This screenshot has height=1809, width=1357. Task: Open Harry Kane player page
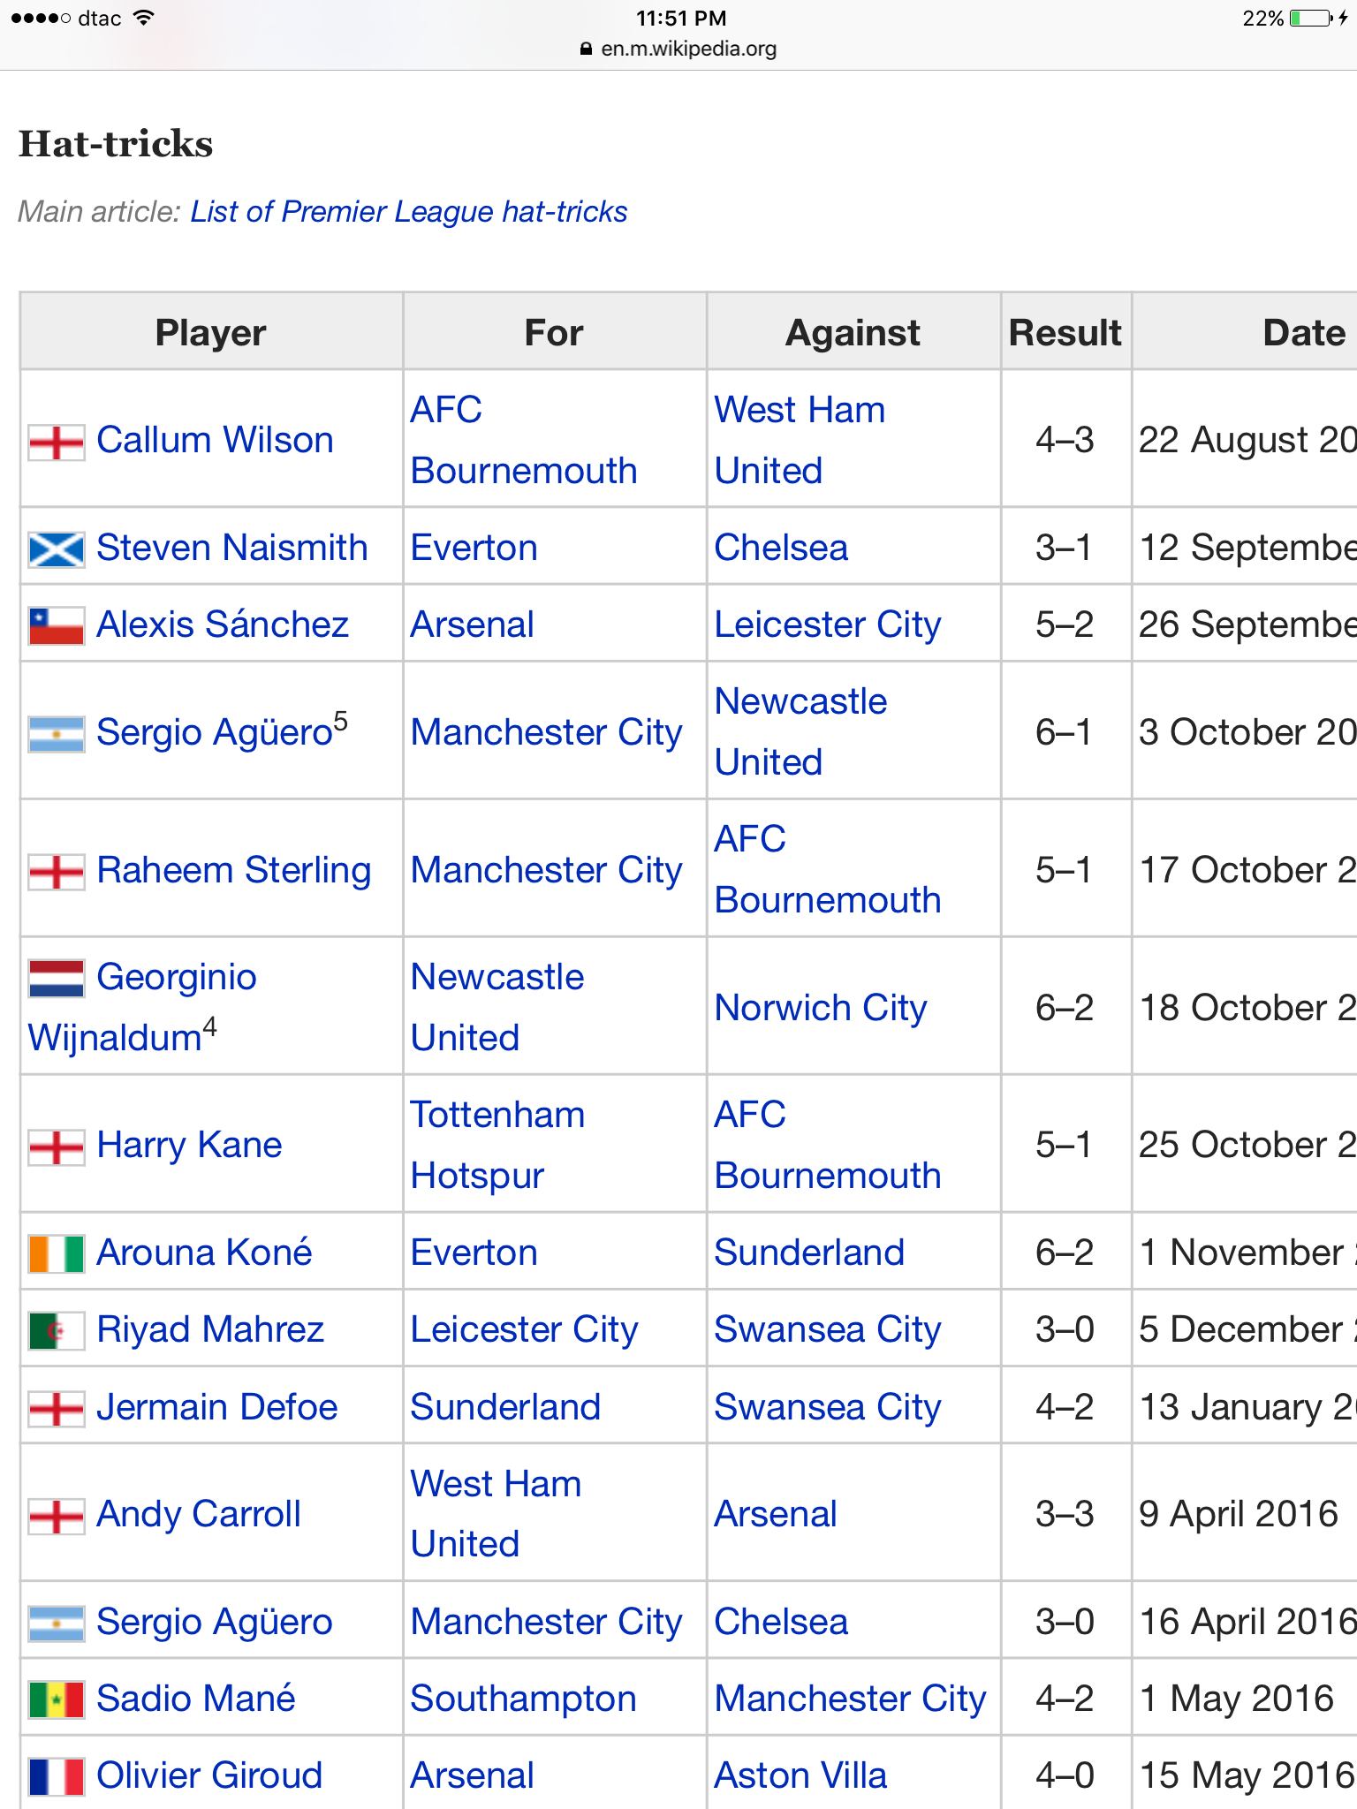point(189,1146)
